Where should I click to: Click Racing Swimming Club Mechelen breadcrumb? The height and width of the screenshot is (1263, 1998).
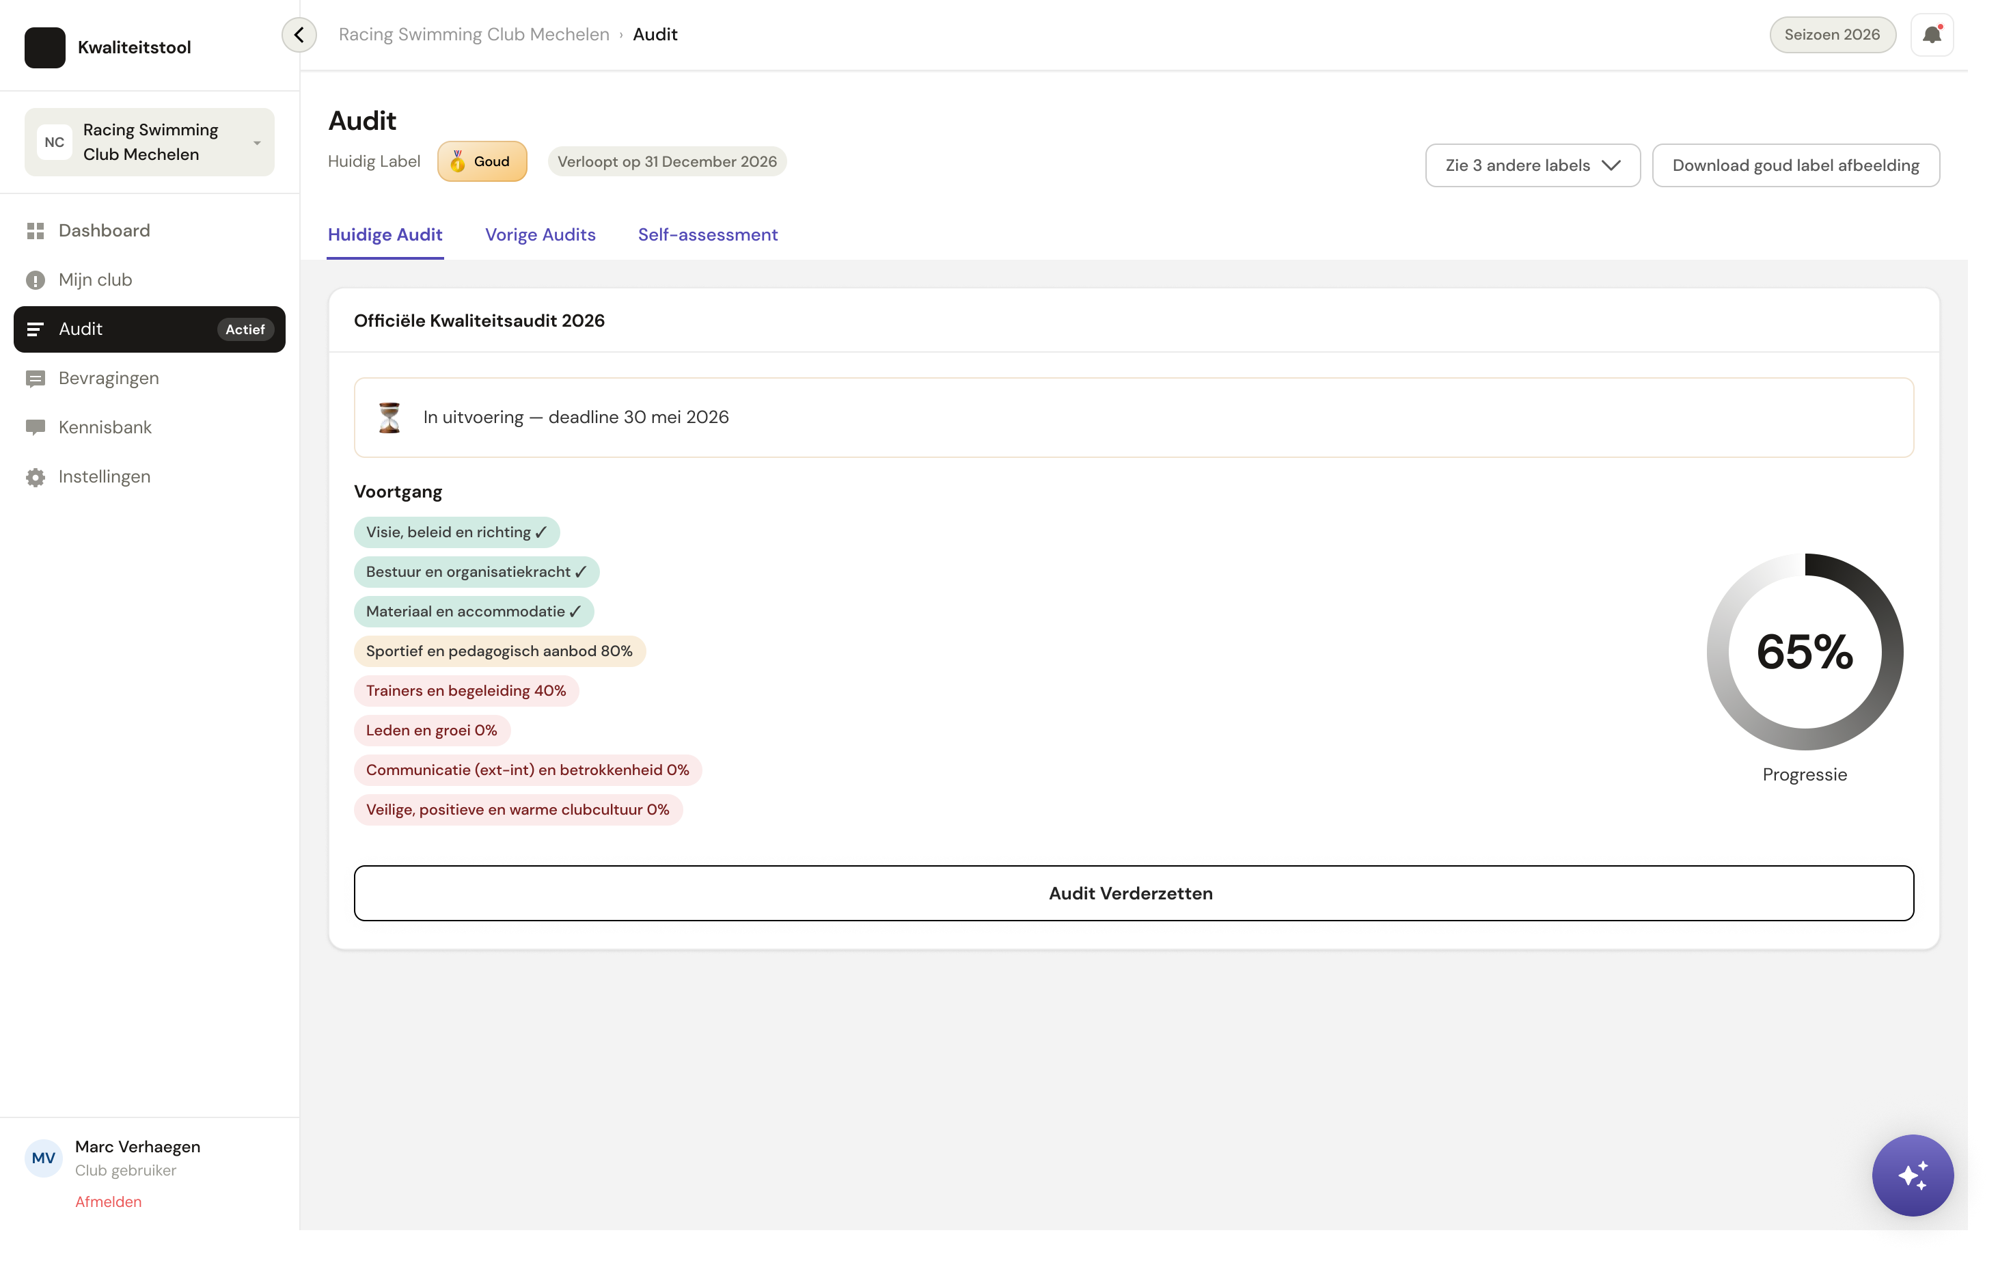(474, 35)
